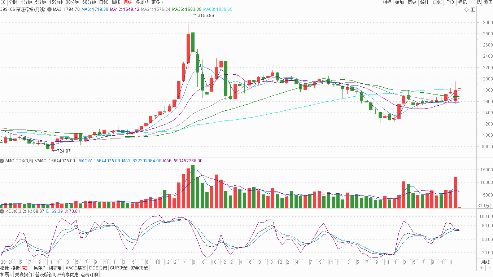Activate the 画线 drawing tool
This screenshot has width=493, height=277.
point(437,2)
